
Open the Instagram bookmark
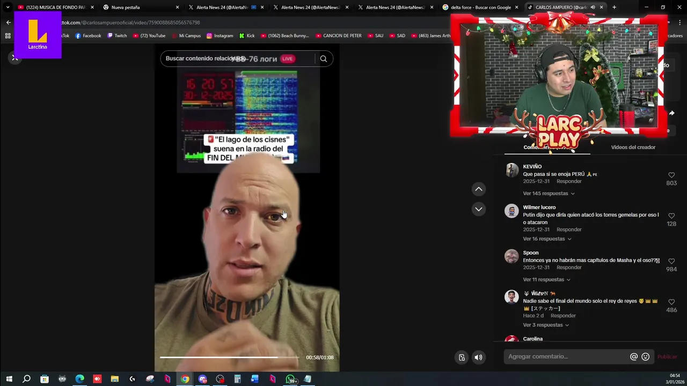pos(220,36)
